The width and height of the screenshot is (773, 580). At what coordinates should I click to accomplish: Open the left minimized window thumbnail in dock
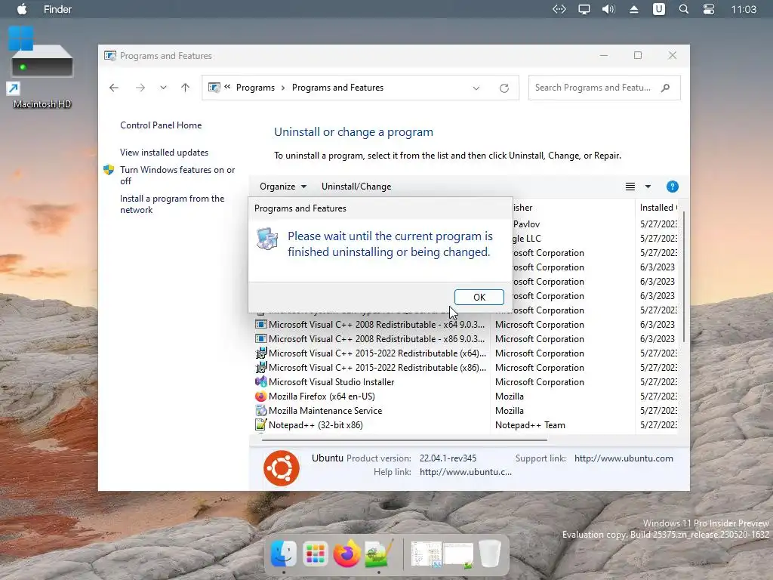(426, 554)
